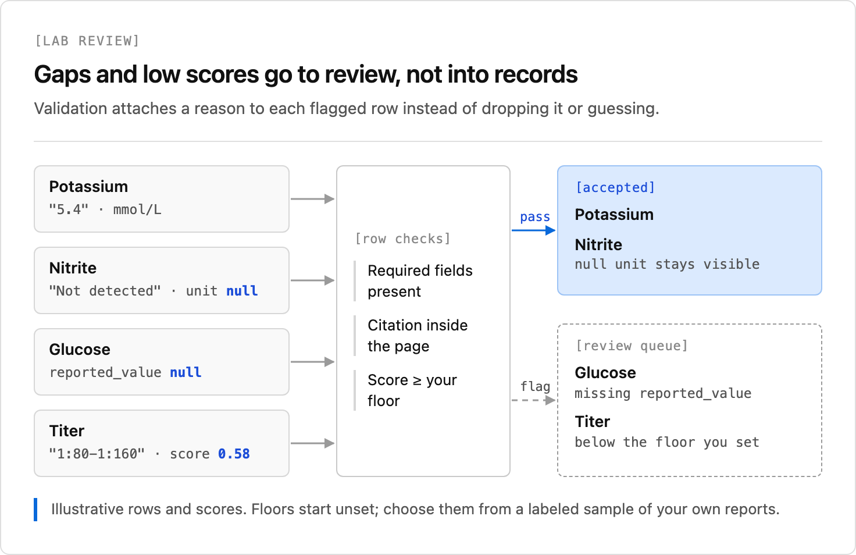
Task: Click Titer in the review queue
Action: pos(593,421)
